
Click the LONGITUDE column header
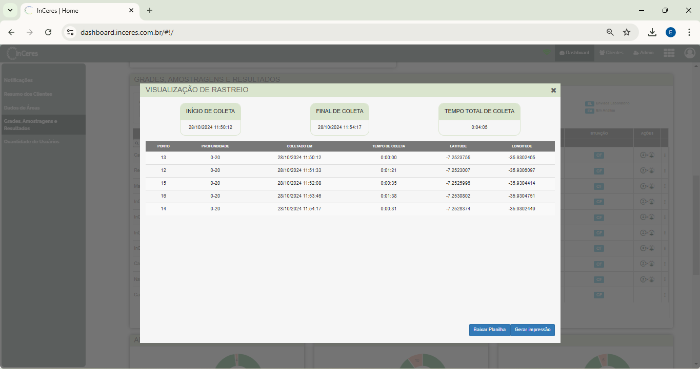tap(522, 146)
